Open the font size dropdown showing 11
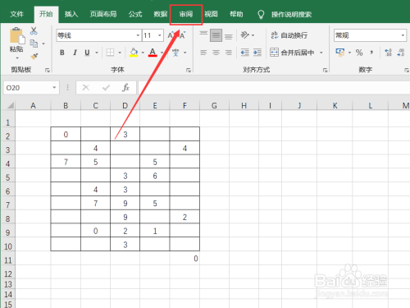Image resolution: width=410 pixels, height=308 pixels. [x=160, y=35]
